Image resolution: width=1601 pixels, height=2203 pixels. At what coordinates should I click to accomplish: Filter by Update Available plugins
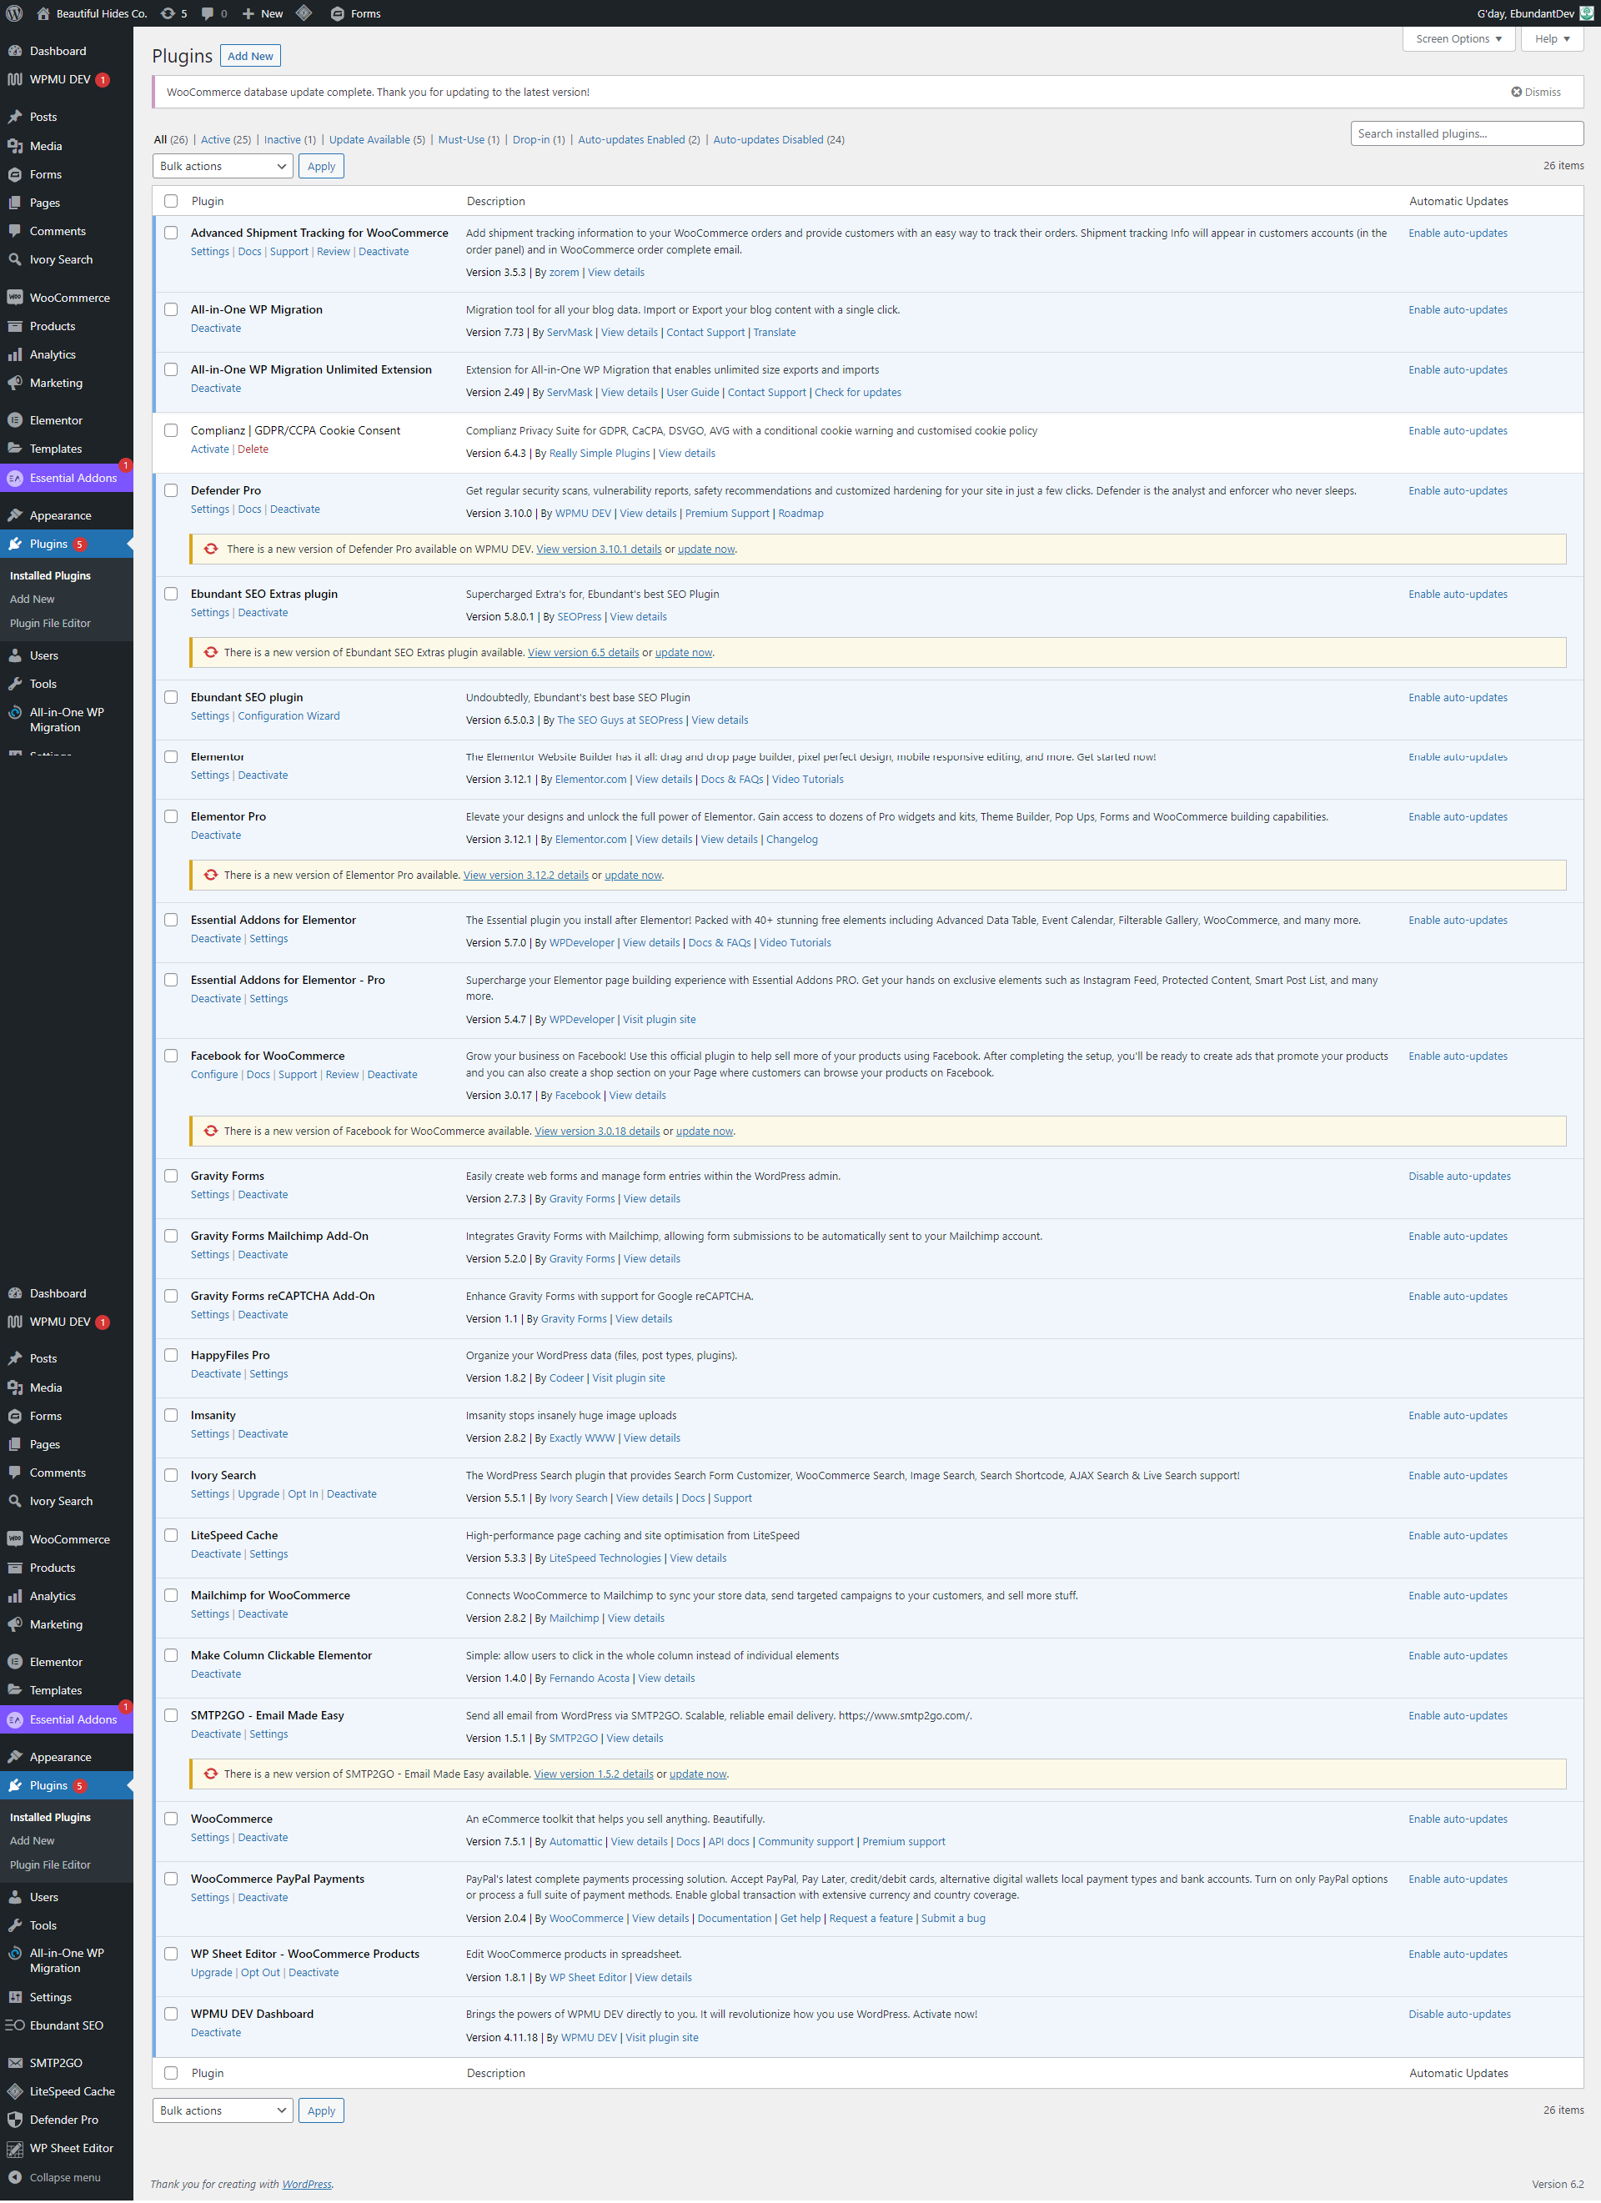pyautogui.click(x=369, y=140)
